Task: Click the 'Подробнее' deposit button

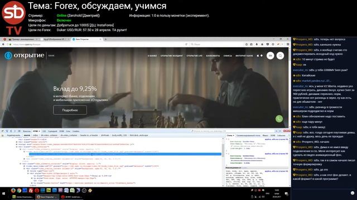Action: [x=70, y=110]
